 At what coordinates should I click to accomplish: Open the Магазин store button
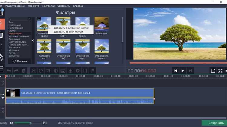(19, 61)
